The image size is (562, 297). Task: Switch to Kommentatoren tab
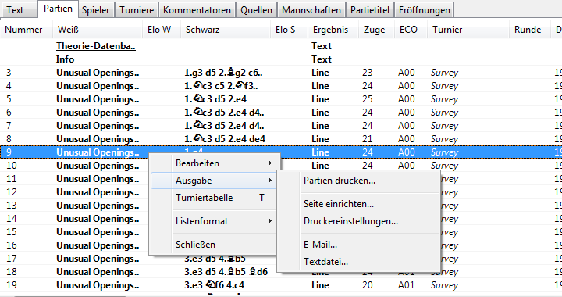(x=197, y=10)
